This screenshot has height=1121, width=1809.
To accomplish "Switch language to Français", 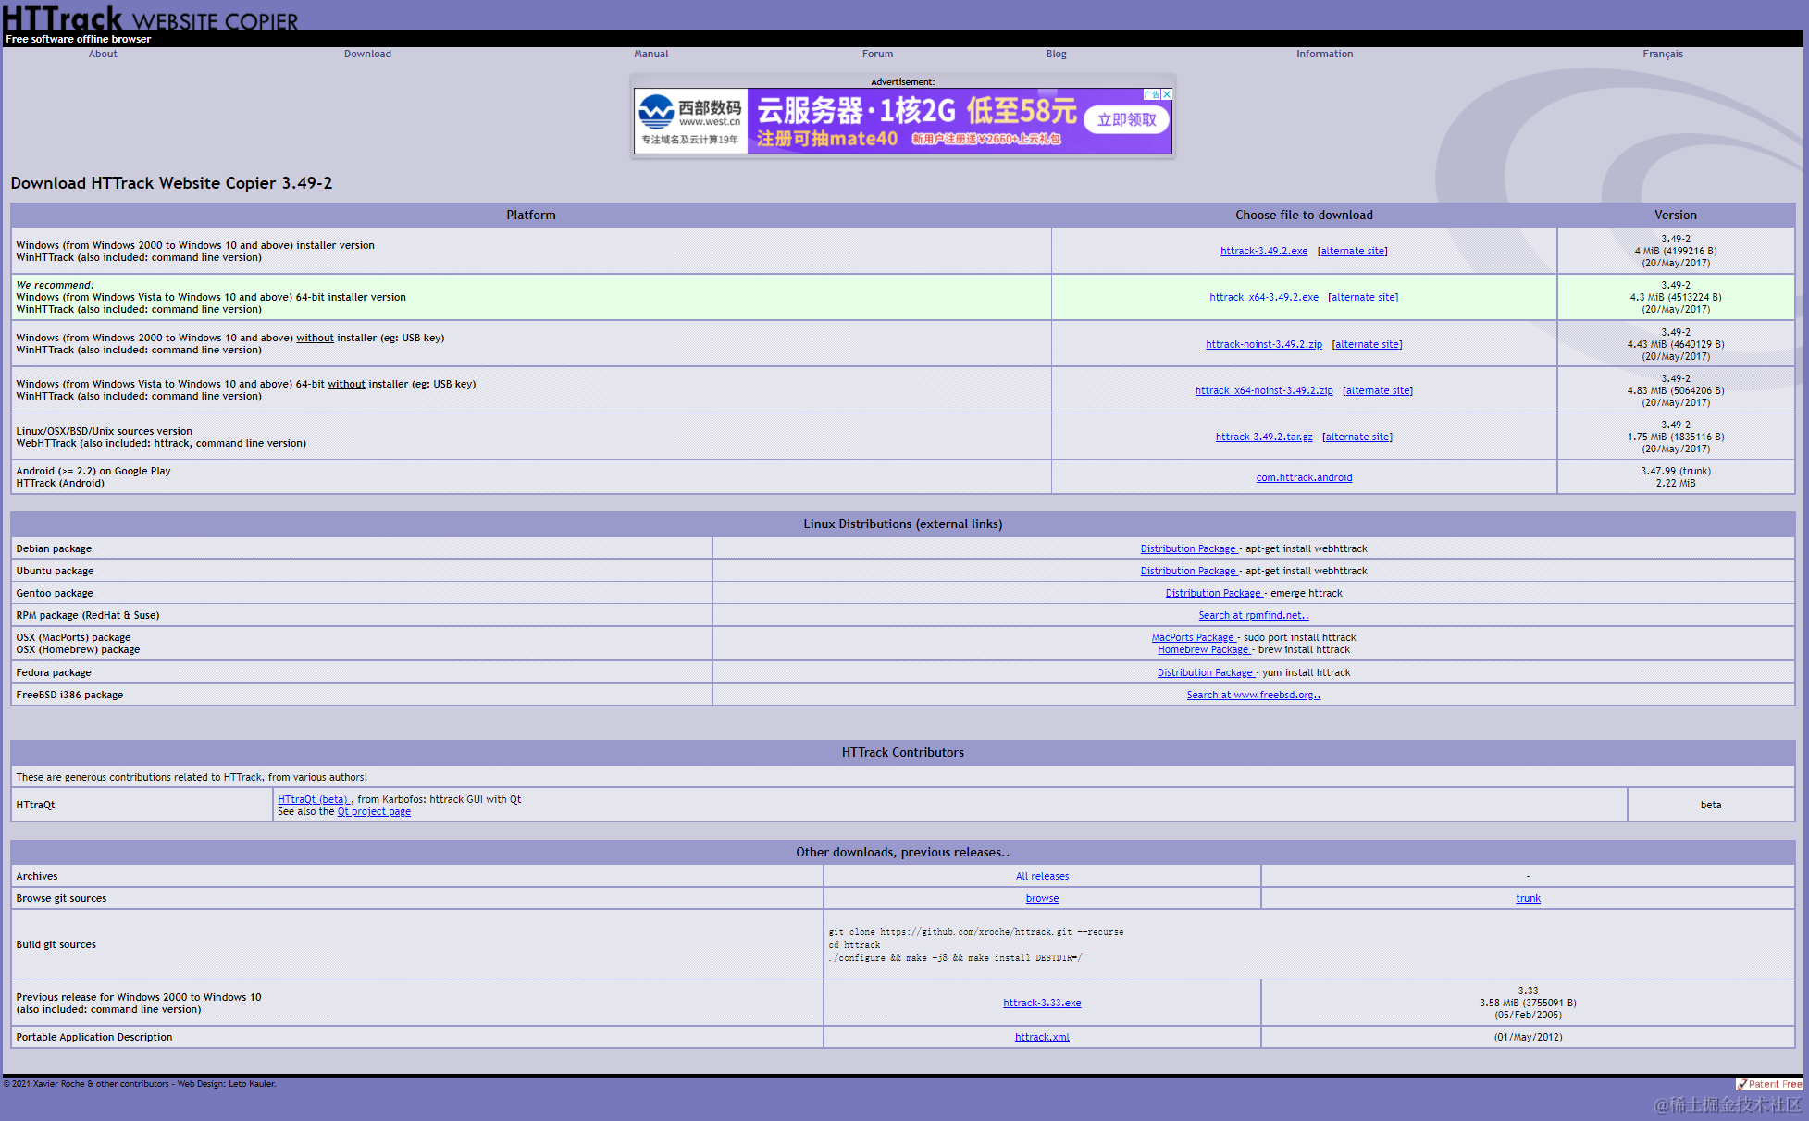I will [1662, 54].
